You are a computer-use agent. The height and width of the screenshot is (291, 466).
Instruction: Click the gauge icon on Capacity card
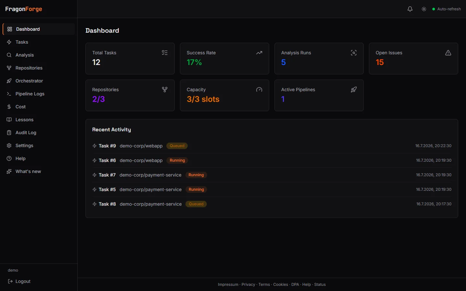click(259, 90)
